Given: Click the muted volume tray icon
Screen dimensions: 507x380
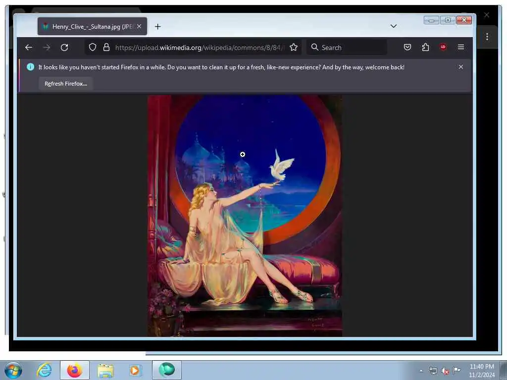Looking at the screenshot, I should click(x=445, y=371).
